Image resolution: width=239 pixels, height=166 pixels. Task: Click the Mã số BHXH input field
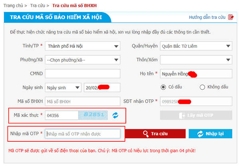coord(82,102)
